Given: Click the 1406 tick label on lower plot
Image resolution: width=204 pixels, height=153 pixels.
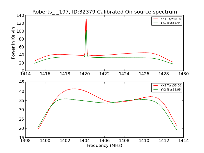Looking at the screenshot, I should (x=105, y=141).
